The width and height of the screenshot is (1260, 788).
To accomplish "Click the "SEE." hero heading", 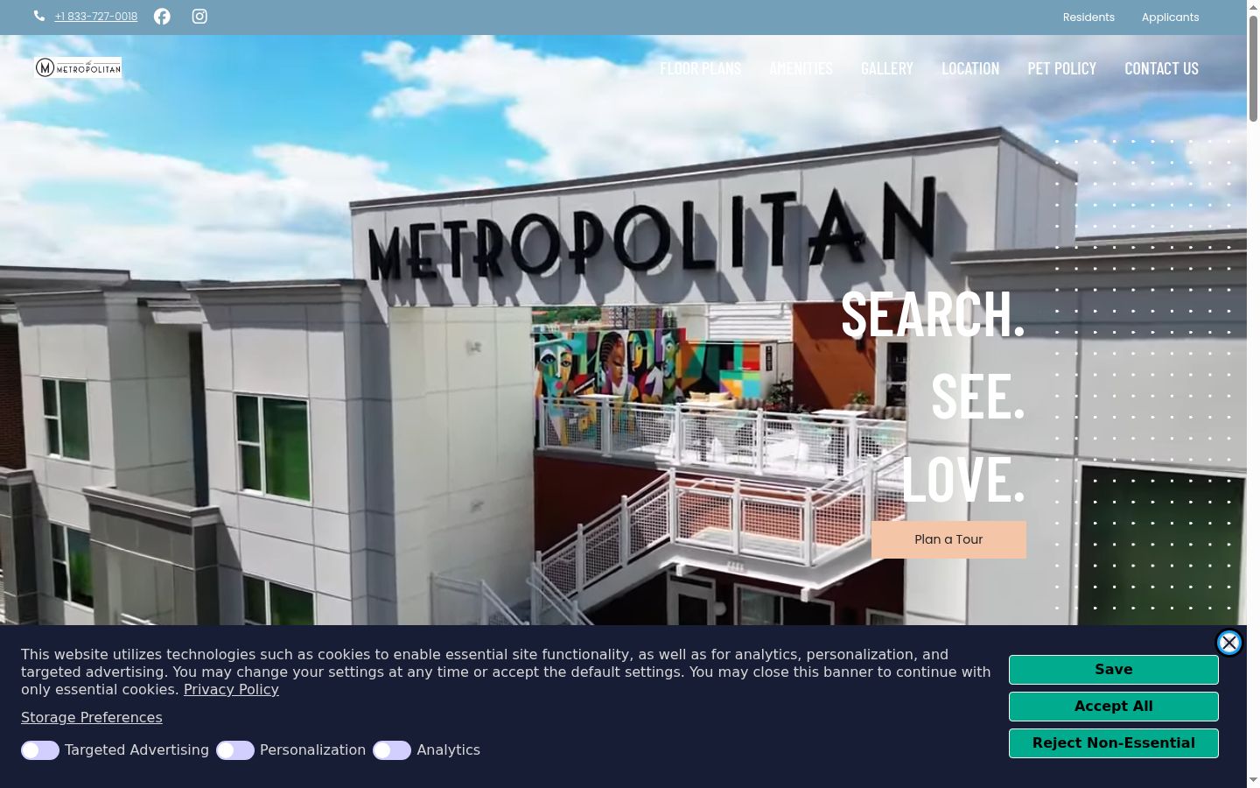I will click(978, 397).
